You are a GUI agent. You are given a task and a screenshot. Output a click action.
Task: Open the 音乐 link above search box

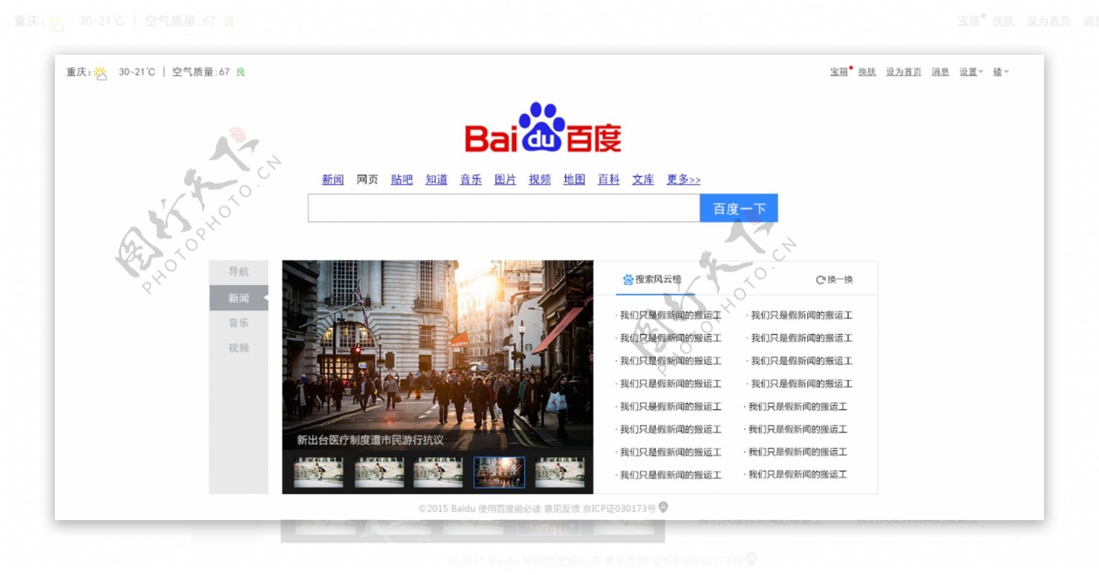point(471,179)
